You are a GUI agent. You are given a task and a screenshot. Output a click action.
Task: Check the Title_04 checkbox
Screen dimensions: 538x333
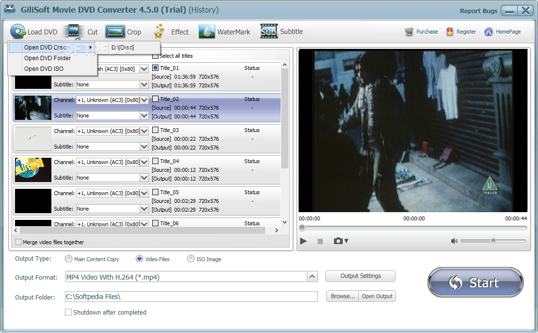pyautogui.click(x=156, y=161)
